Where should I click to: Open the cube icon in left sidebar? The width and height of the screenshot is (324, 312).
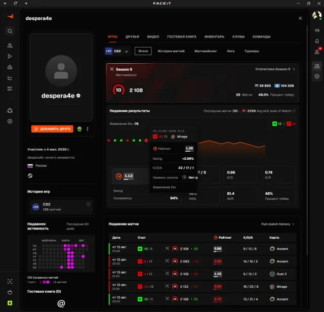coord(10,110)
